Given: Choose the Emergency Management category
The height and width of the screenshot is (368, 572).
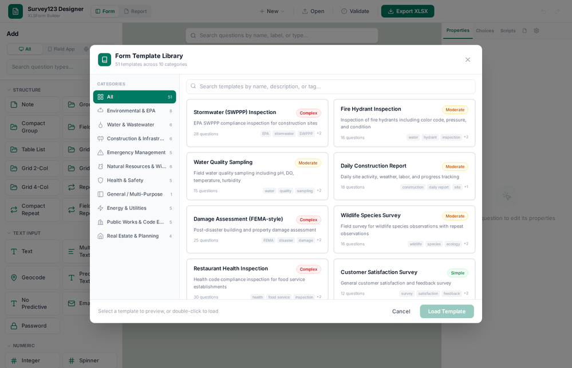Looking at the screenshot, I should point(134,152).
